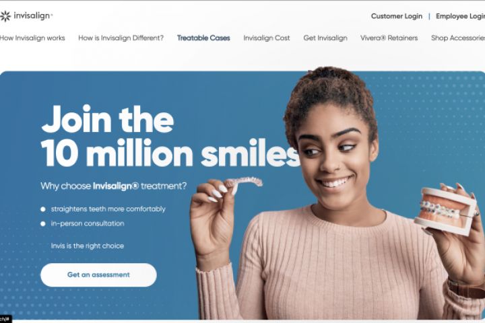Select the Treatable Cases nav item
Viewport: 485px width, 323px height.
click(203, 38)
